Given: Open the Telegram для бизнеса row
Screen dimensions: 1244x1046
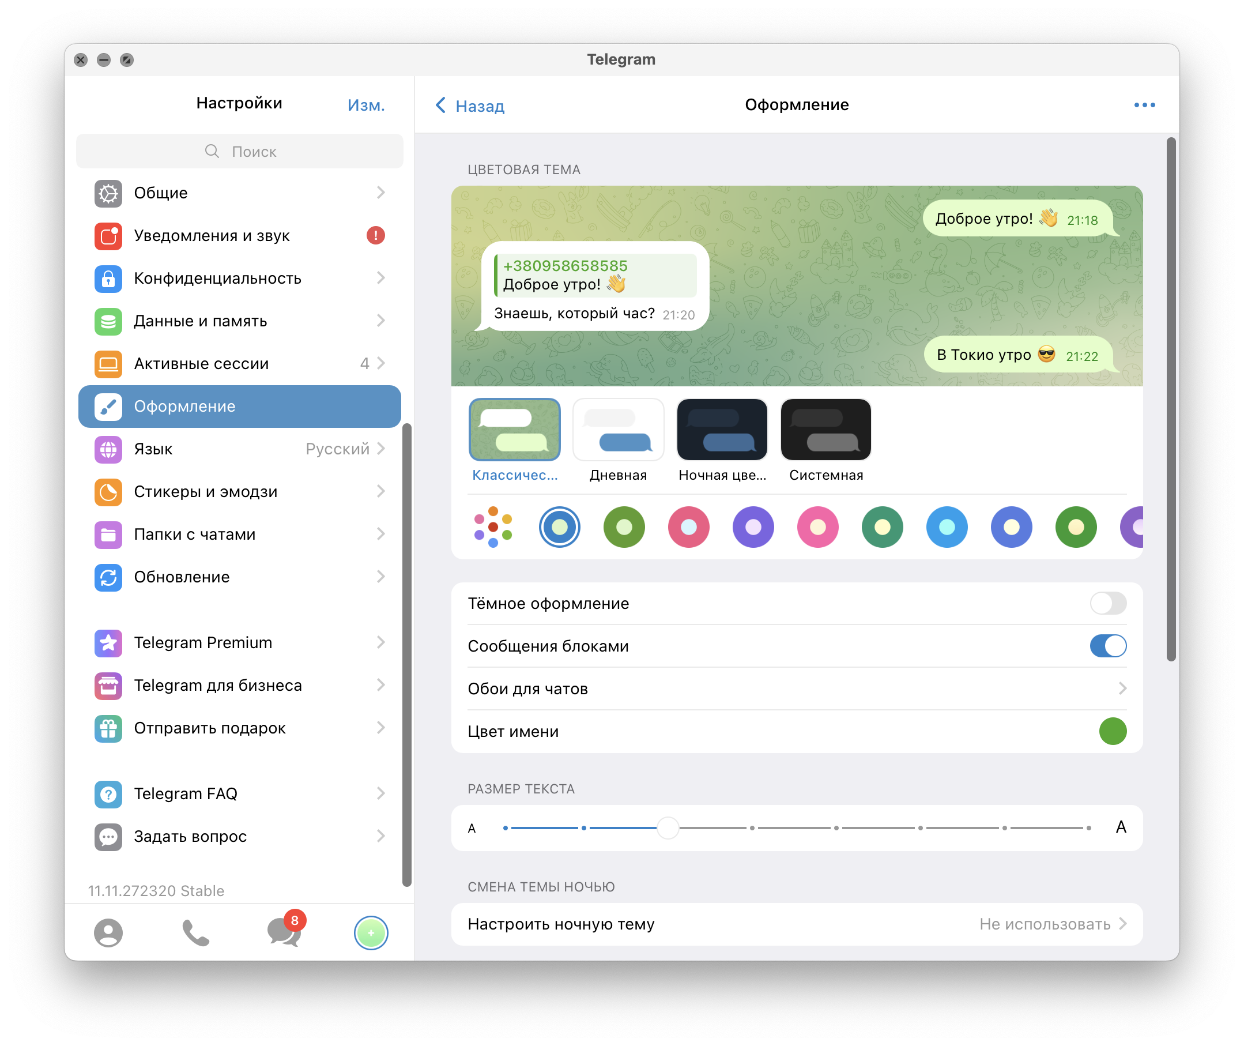Looking at the screenshot, I should click(x=239, y=686).
